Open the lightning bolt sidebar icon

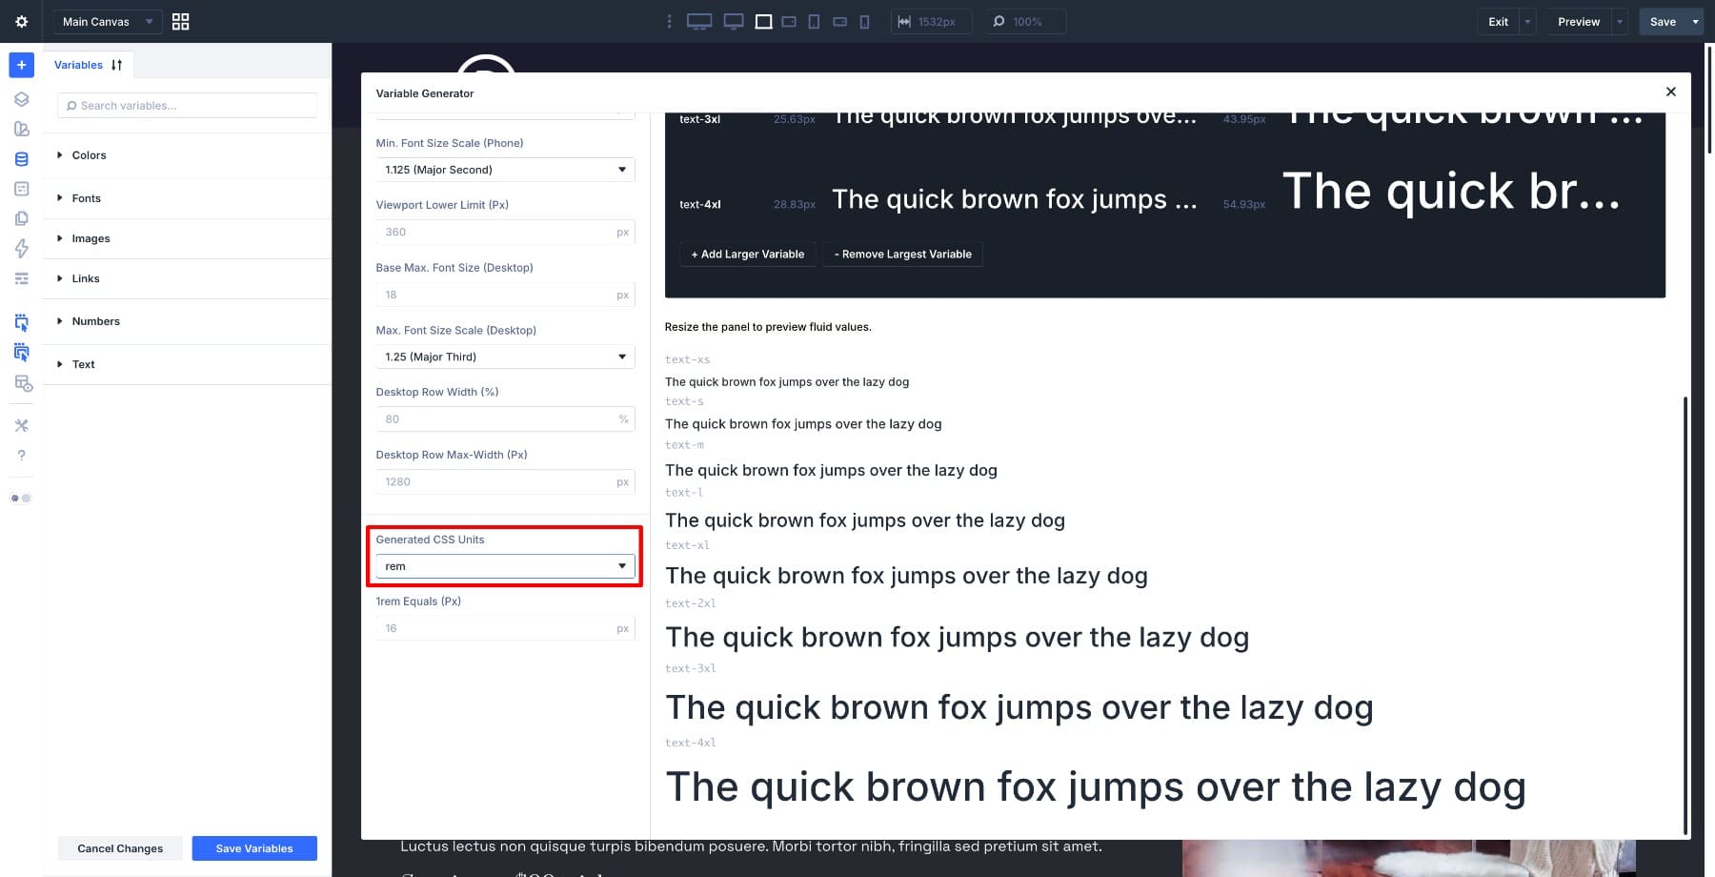coord(21,249)
